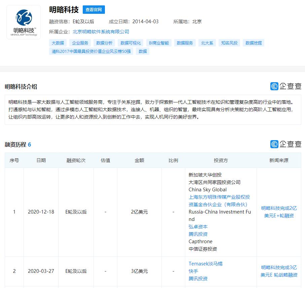Click the 估值 column header
This screenshot has height=288, width=305.
click(106, 160)
